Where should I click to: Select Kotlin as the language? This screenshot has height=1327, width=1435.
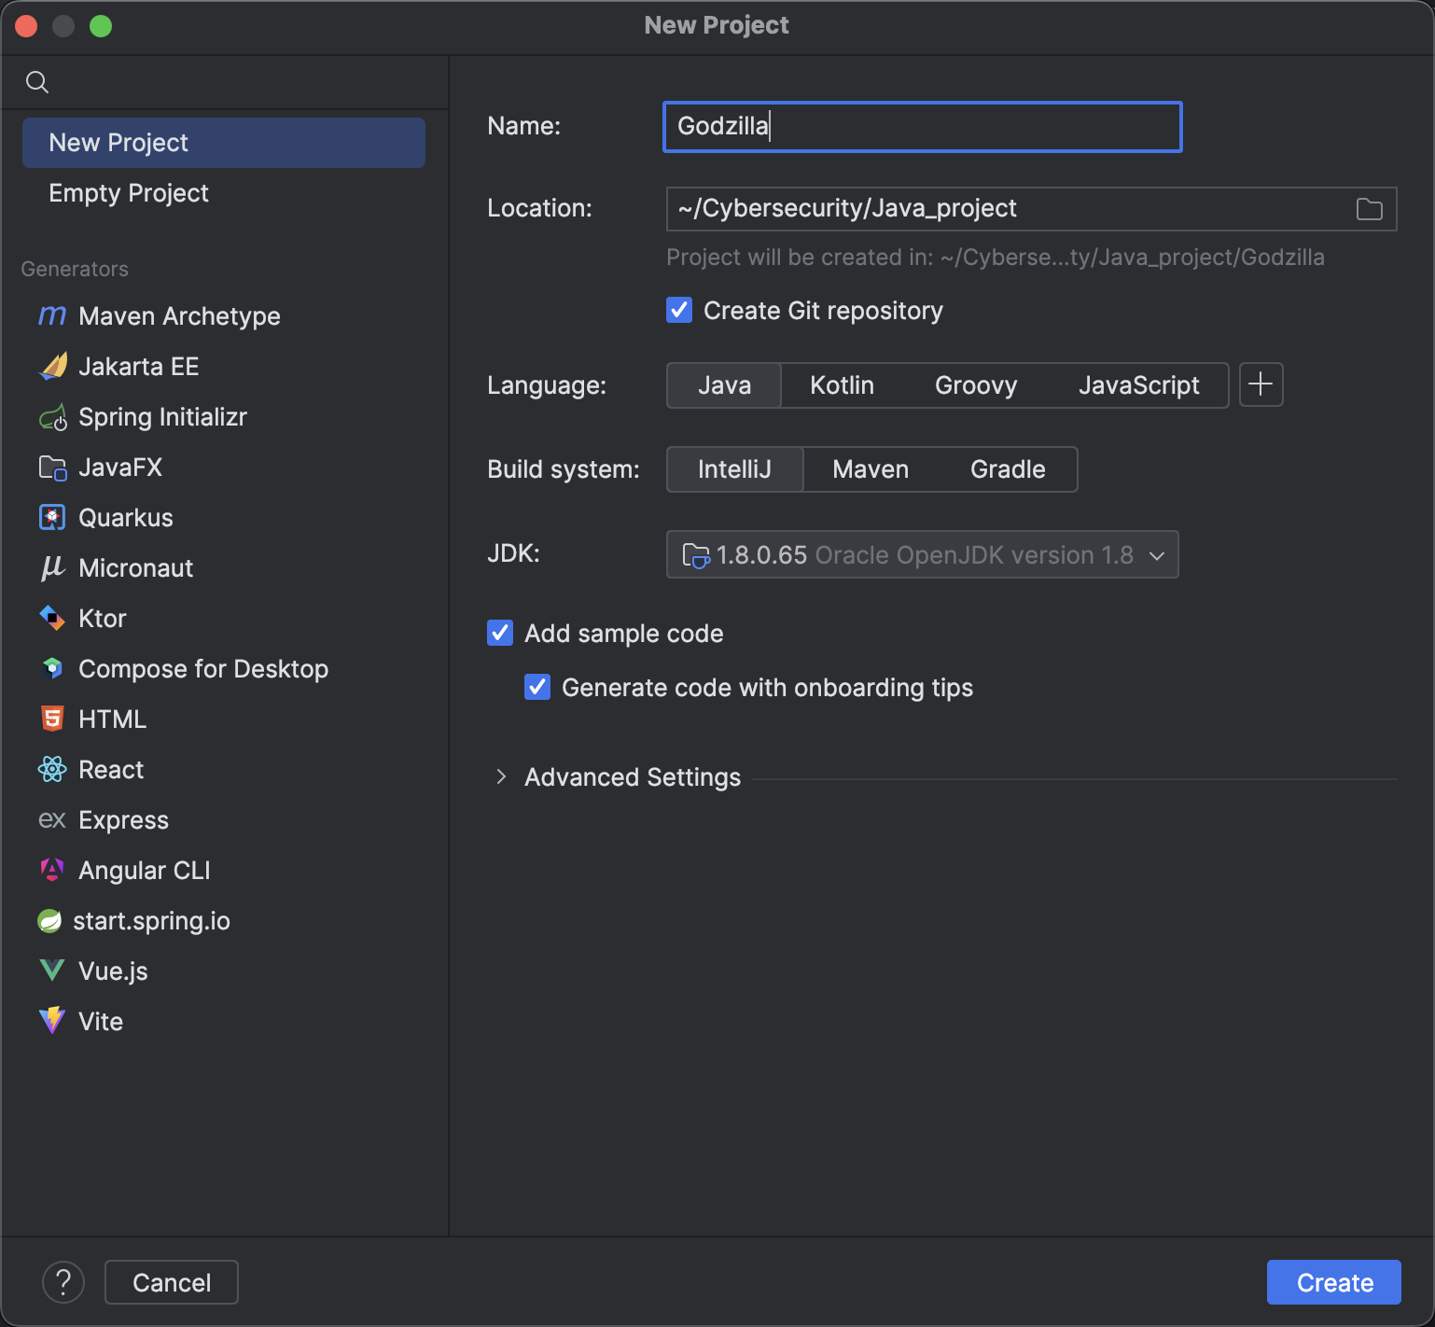(x=842, y=385)
